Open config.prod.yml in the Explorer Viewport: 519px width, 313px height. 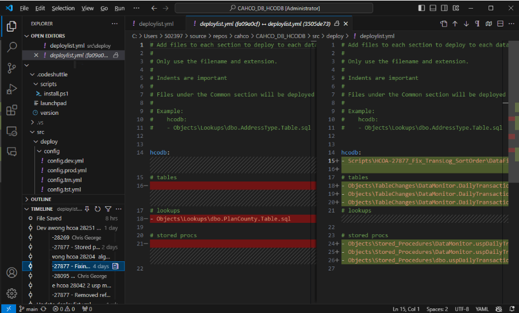(x=67, y=171)
